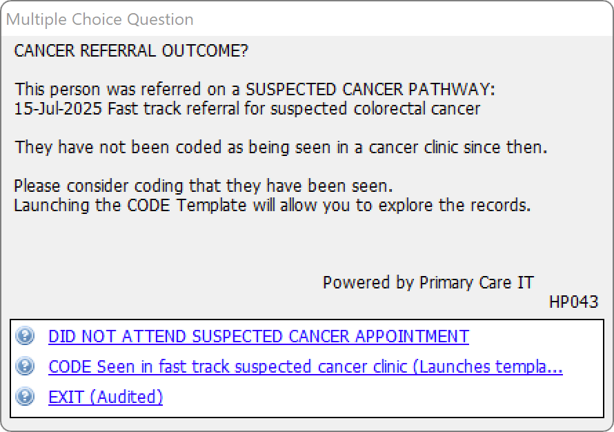Click the Please consider coding sentence
This screenshot has height=432, width=614.
click(x=204, y=186)
